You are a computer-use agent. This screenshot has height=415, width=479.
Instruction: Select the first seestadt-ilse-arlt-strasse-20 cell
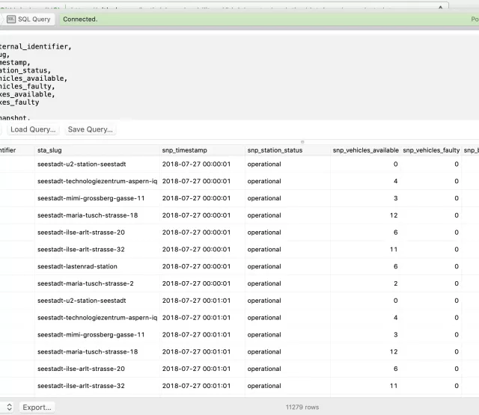81,233
